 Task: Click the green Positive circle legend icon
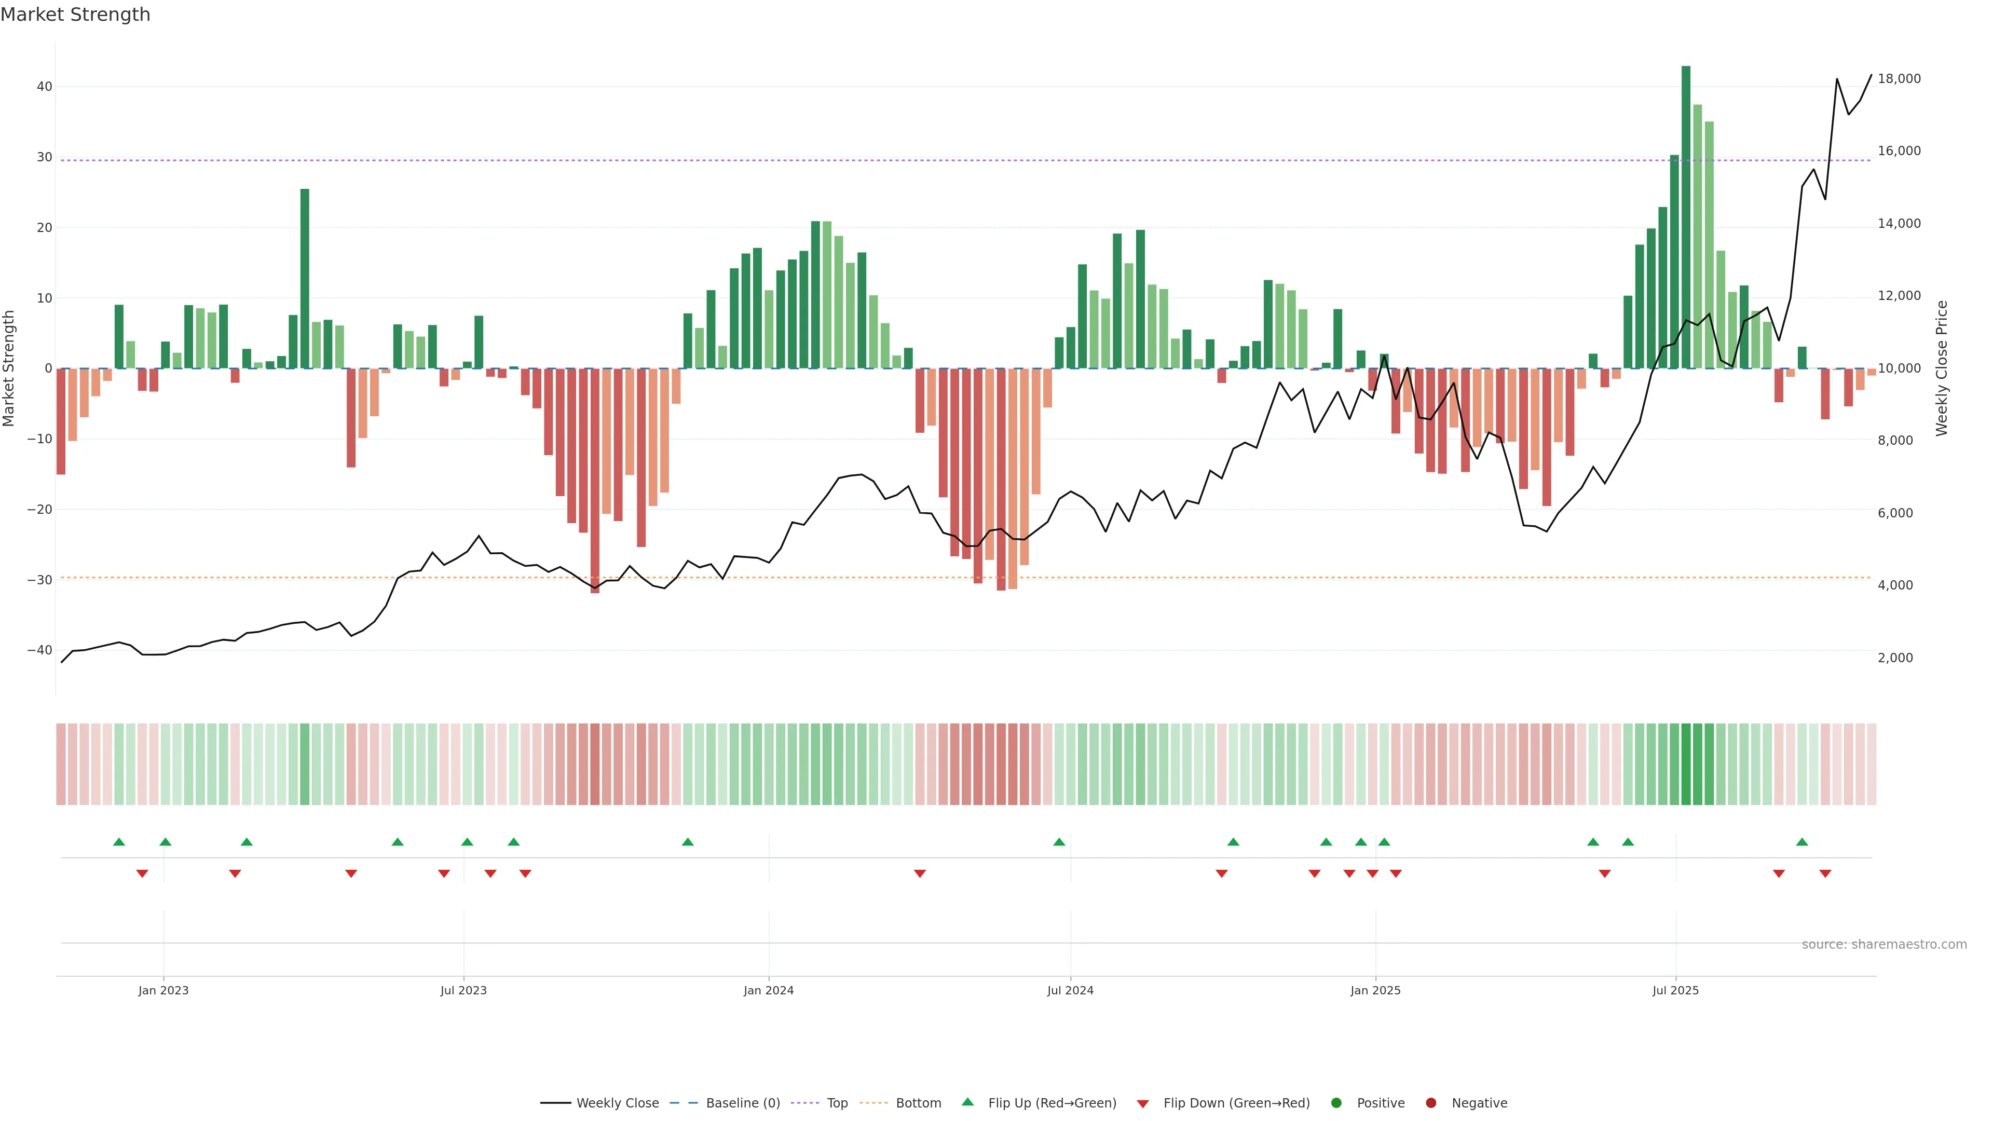[x=1336, y=1103]
